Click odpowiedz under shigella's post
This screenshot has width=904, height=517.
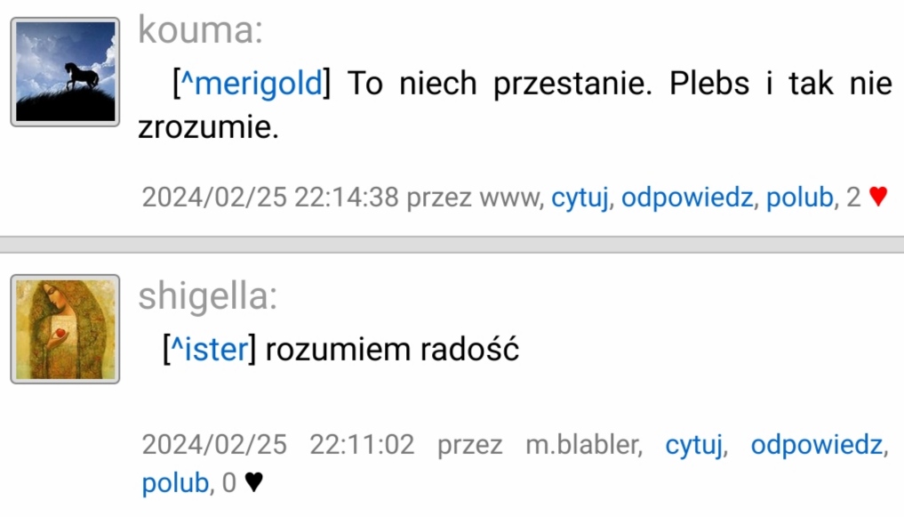(x=816, y=445)
